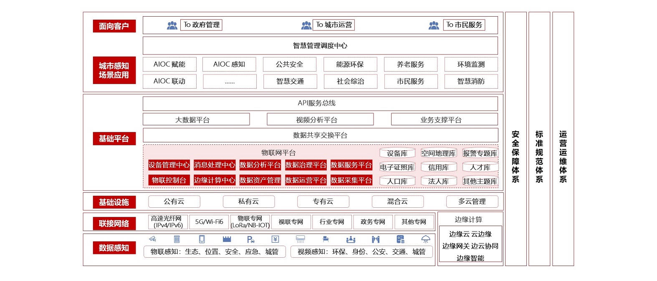Select the mobile phone device icon
Image resolution: width=657 pixels, height=281 pixels.
click(x=202, y=239)
